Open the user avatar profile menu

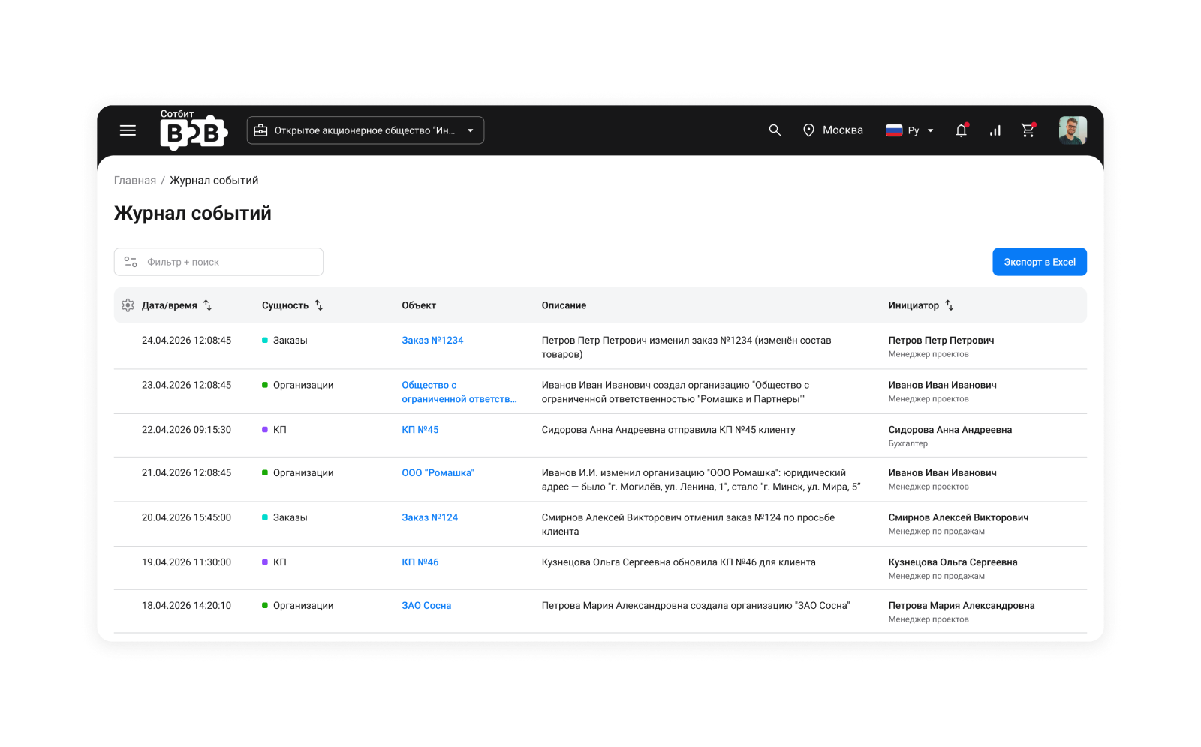(1073, 130)
